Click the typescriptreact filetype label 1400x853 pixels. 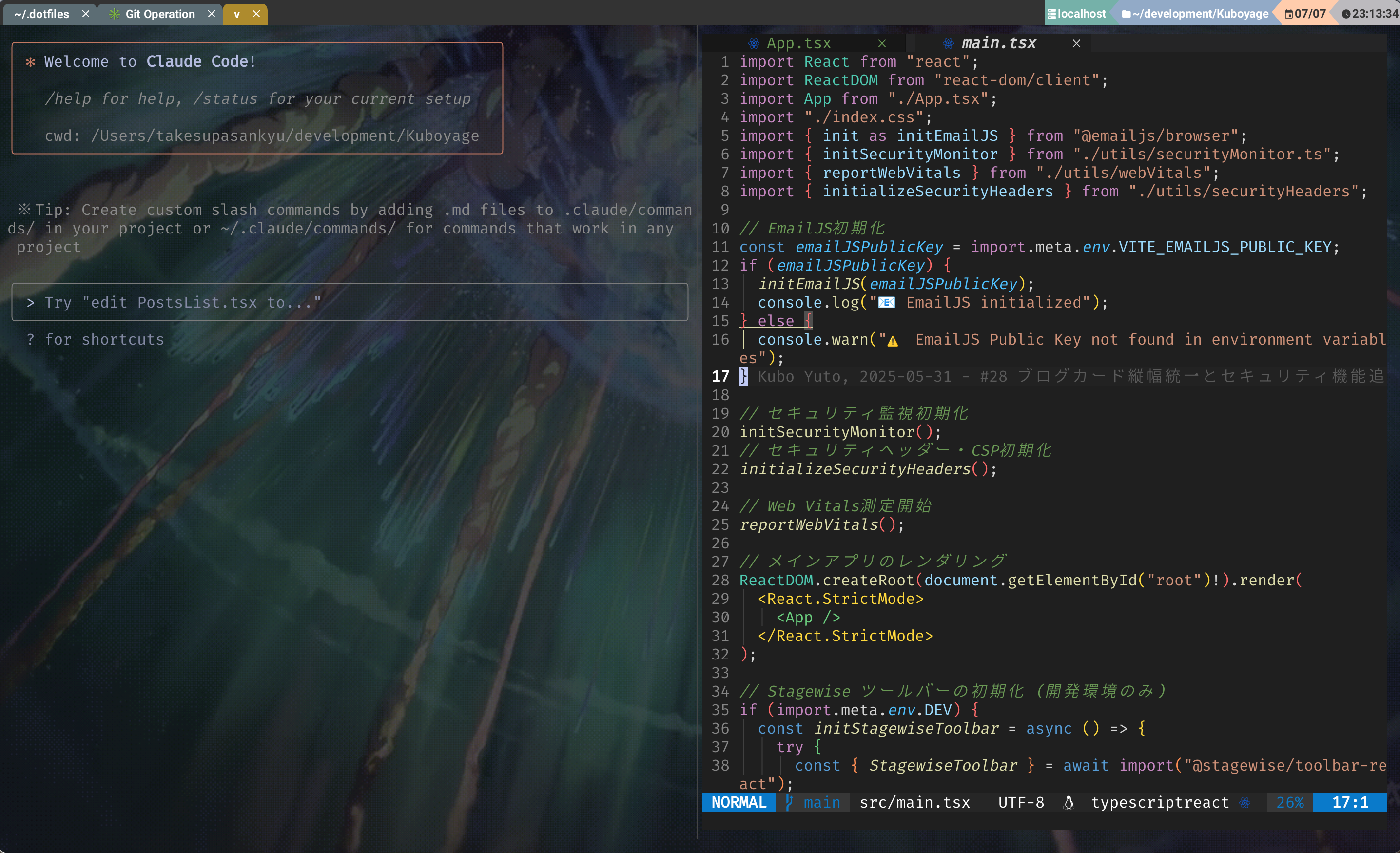[1160, 802]
